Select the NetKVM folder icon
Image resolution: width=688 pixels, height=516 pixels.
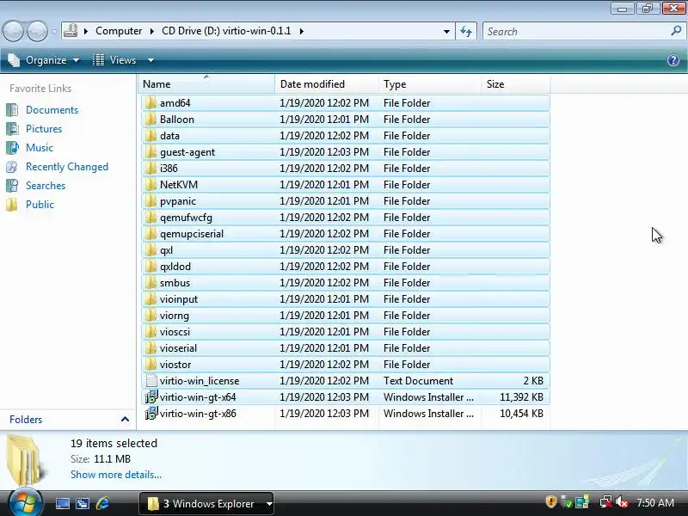pos(150,185)
